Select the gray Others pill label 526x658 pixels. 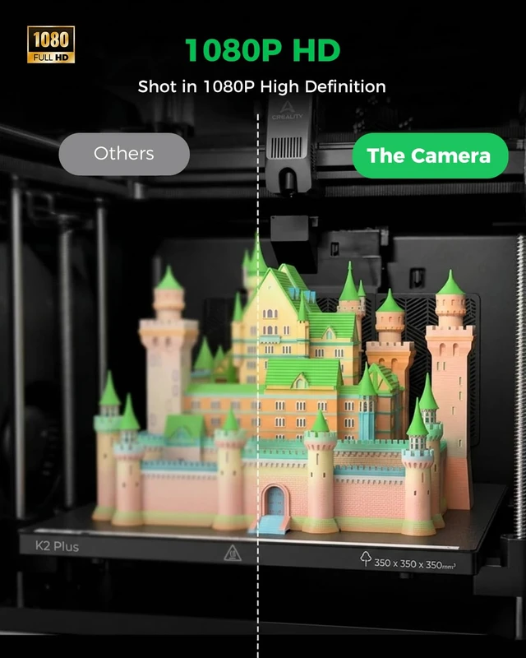pyautogui.click(x=124, y=154)
